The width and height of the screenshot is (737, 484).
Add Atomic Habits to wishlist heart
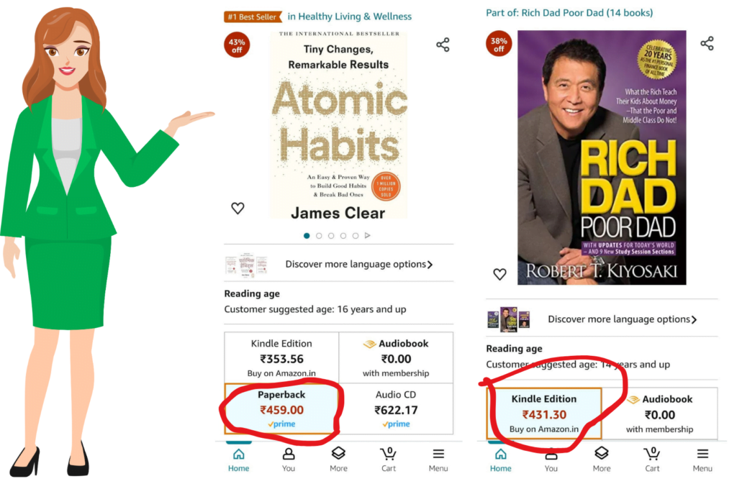click(238, 208)
